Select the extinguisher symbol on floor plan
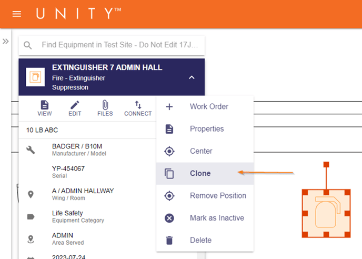Screen dimensions: 362x259 (326, 213)
